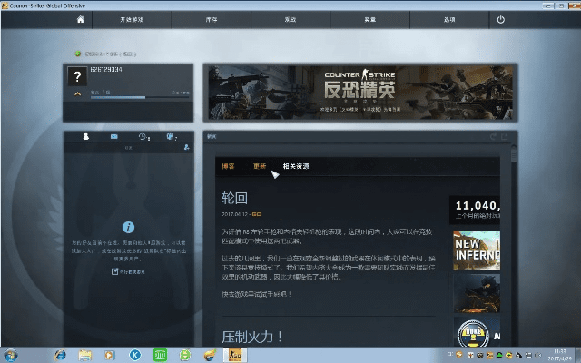Open the envelope messages icon
The image size is (581, 363).
coord(114,137)
